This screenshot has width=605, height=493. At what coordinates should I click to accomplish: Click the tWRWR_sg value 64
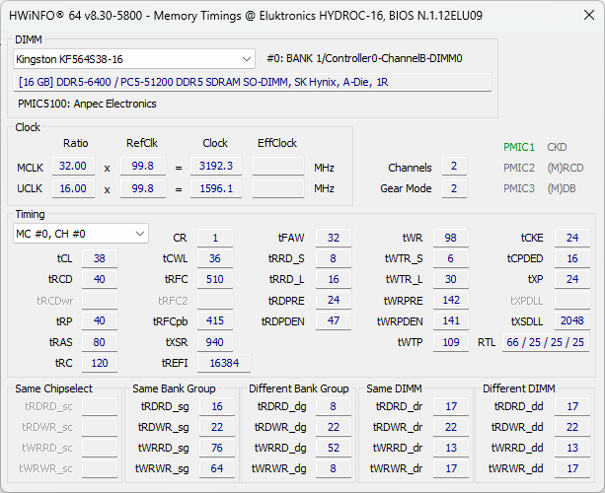[x=217, y=468]
